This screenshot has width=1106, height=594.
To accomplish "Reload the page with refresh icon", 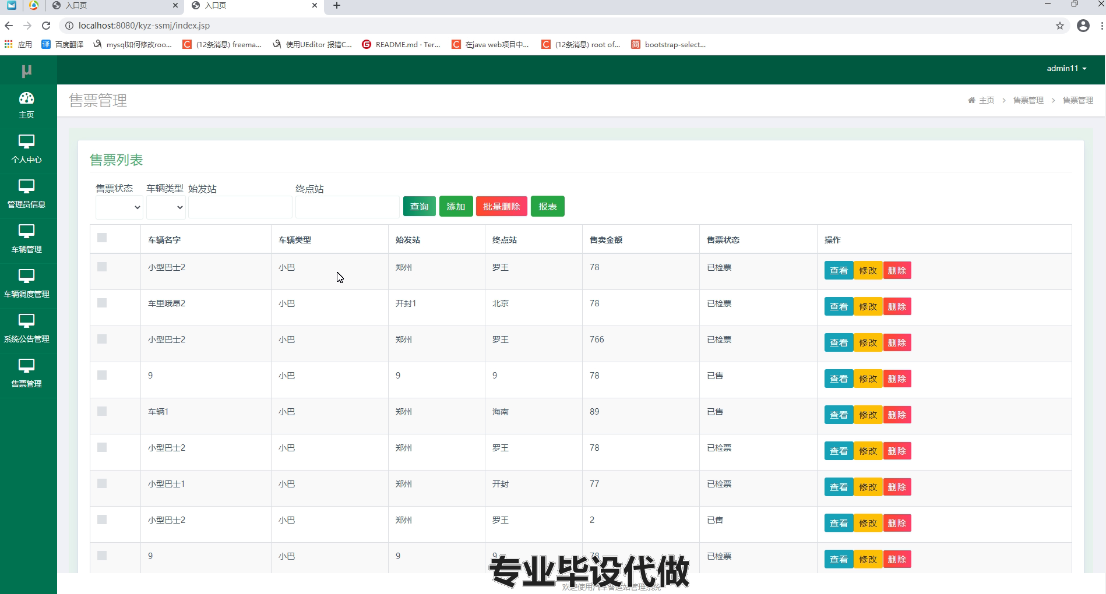I will [46, 26].
